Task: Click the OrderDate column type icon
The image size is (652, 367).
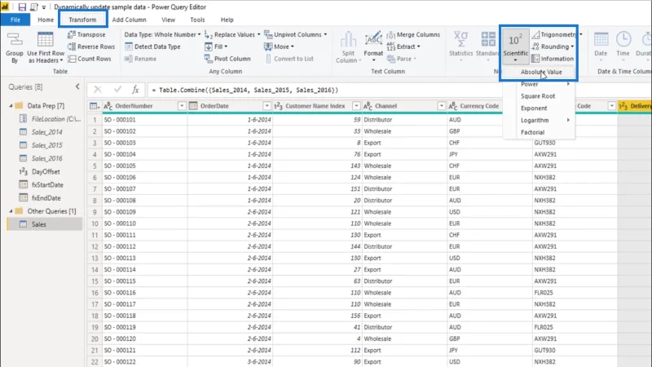Action: [193, 106]
